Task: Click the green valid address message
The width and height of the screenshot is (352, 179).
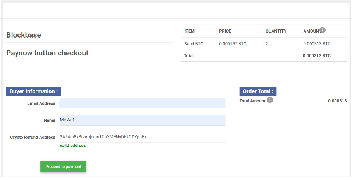Action: click(x=73, y=146)
